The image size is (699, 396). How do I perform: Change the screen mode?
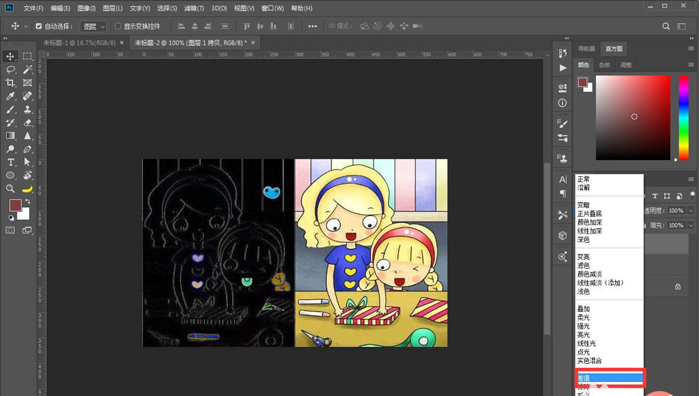pos(28,230)
